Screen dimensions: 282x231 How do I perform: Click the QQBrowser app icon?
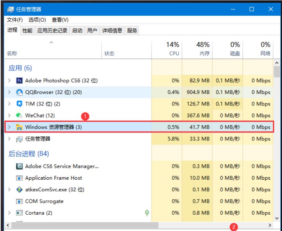coord(19,92)
